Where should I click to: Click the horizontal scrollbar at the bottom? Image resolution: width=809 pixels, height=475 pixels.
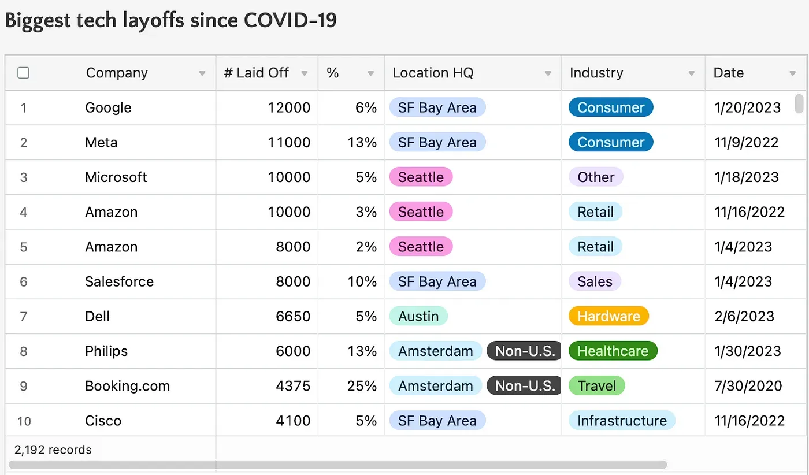(337, 465)
